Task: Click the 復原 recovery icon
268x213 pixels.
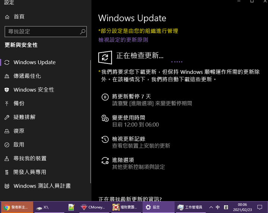Action: coord(7,131)
